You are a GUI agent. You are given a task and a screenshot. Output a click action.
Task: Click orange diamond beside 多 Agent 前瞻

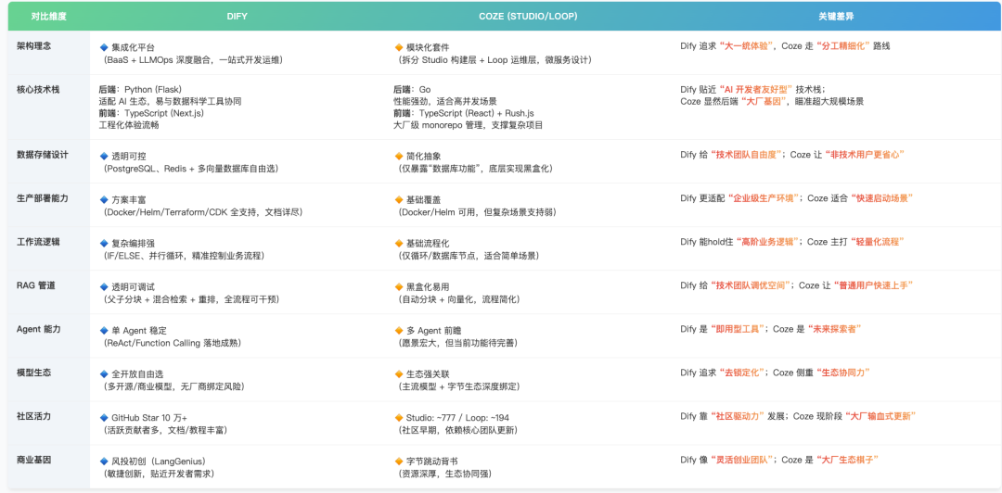(399, 330)
